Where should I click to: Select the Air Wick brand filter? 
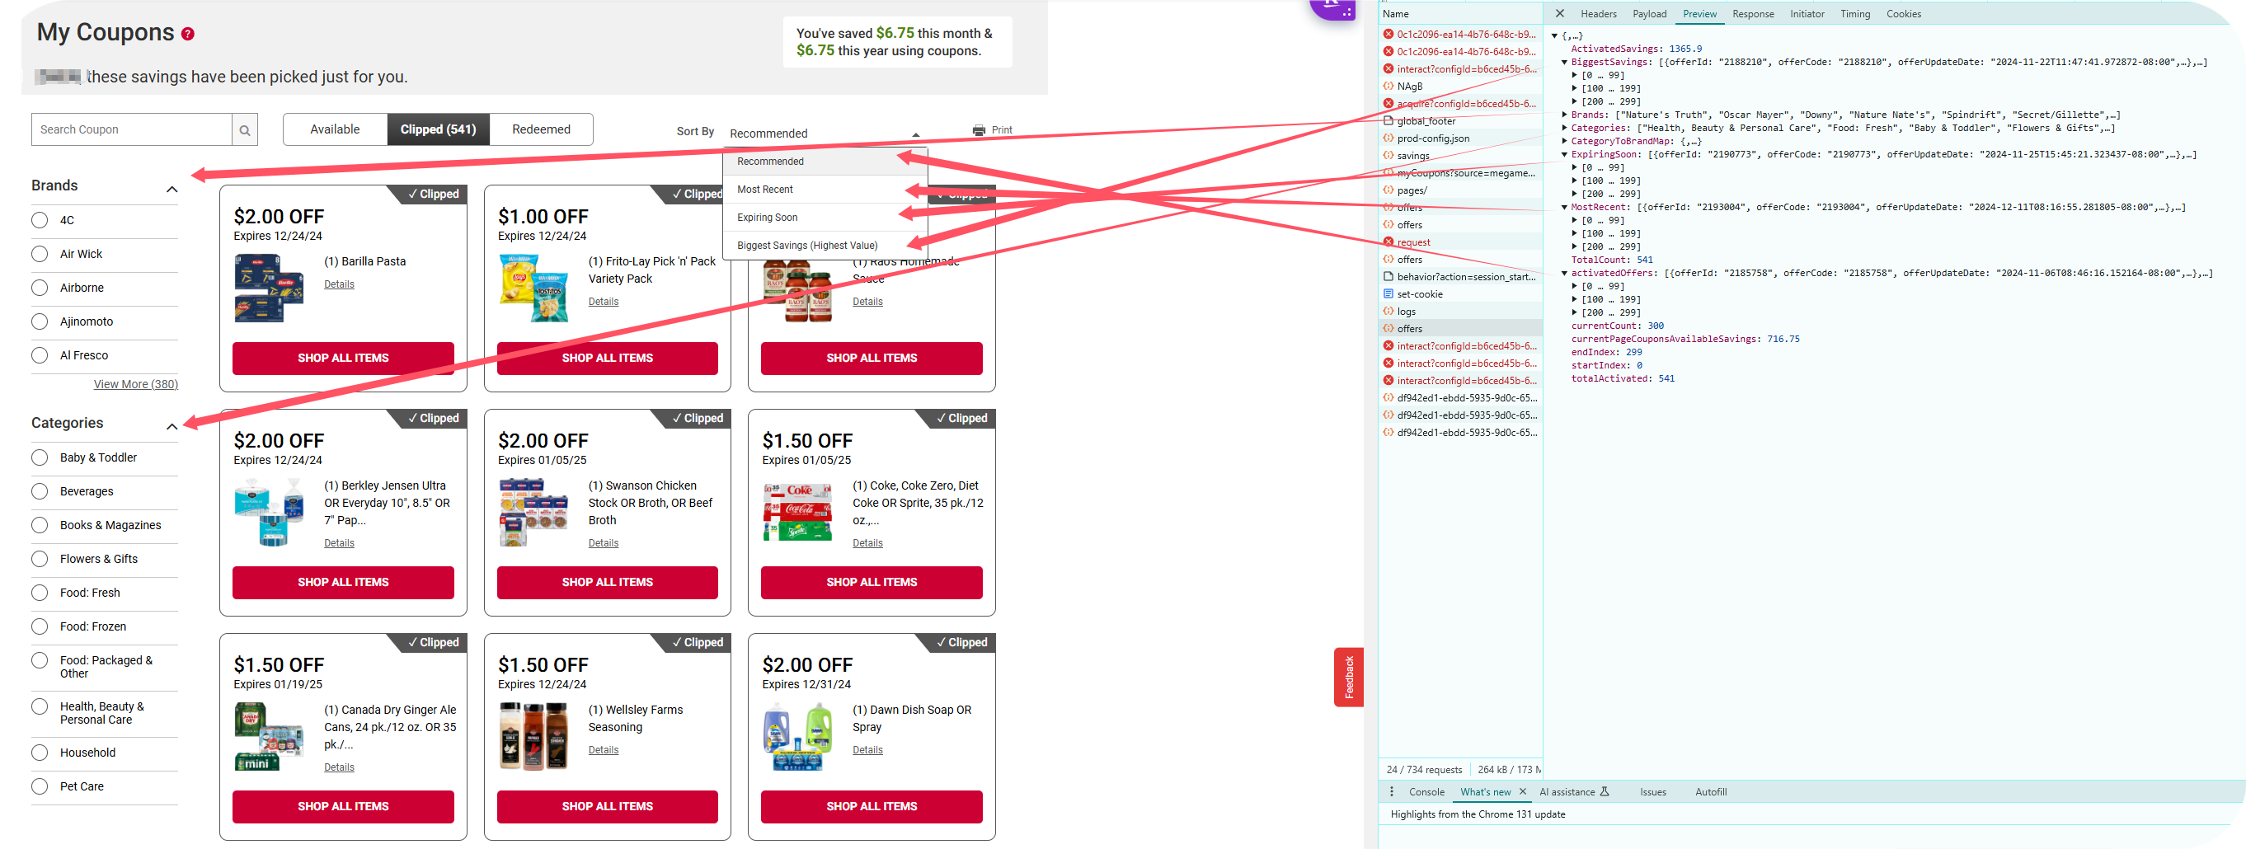tap(40, 254)
